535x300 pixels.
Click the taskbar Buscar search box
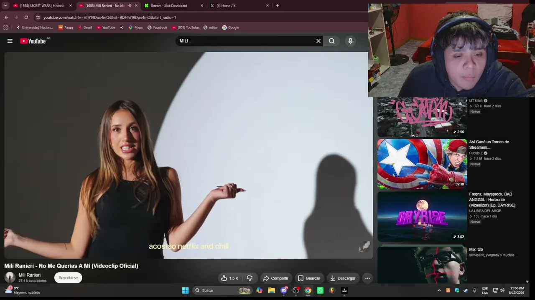click(223, 290)
